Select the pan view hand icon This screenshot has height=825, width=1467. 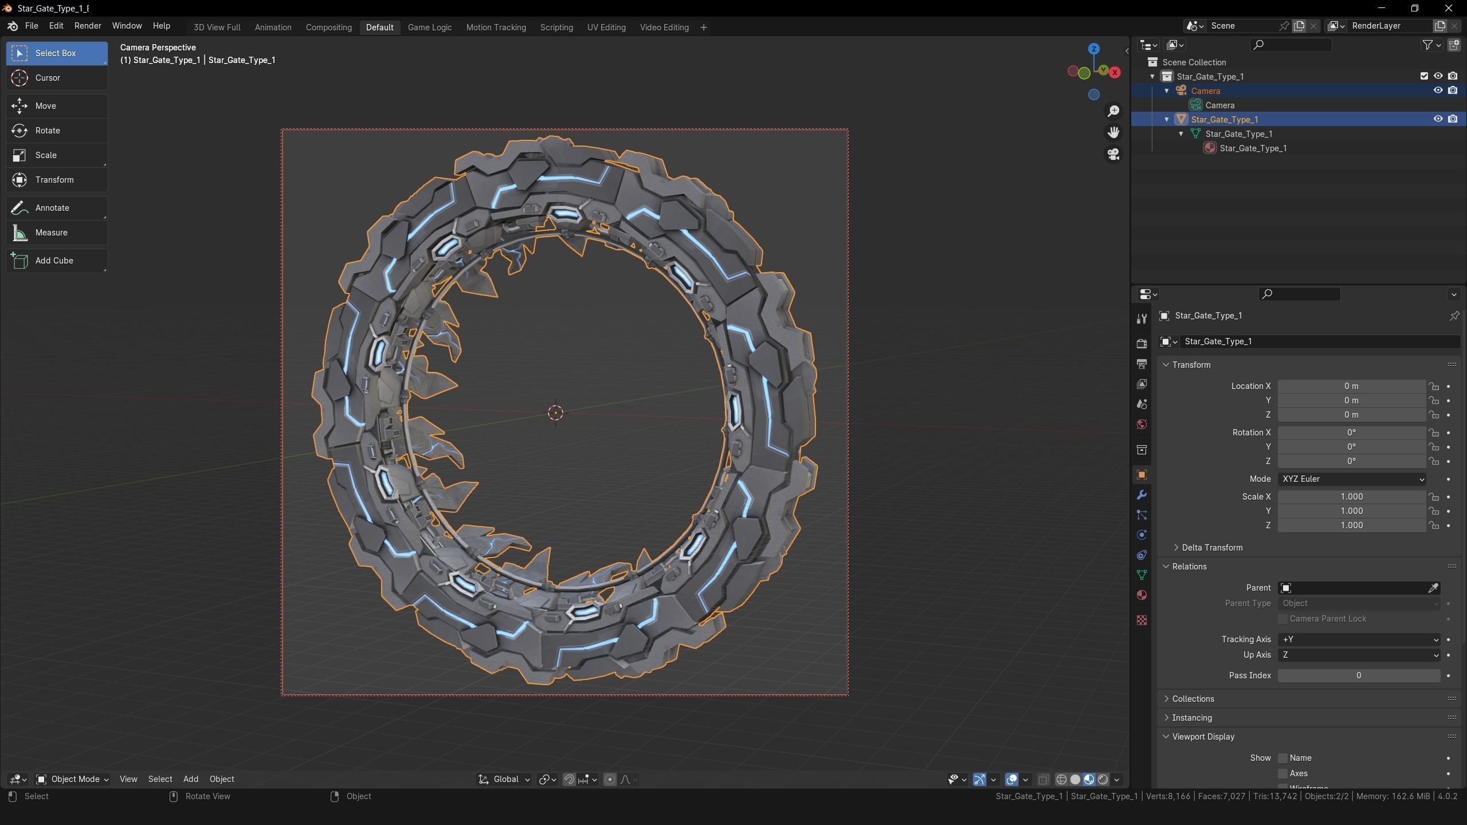tap(1113, 133)
